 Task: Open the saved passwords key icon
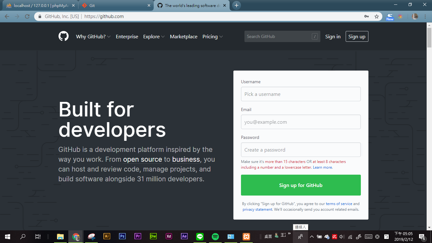tap(367, 16)
